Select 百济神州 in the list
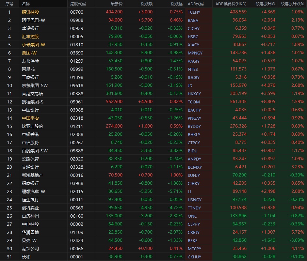This screenshot has width=307, height=261. pyautogui.click(x=30, y=216)
